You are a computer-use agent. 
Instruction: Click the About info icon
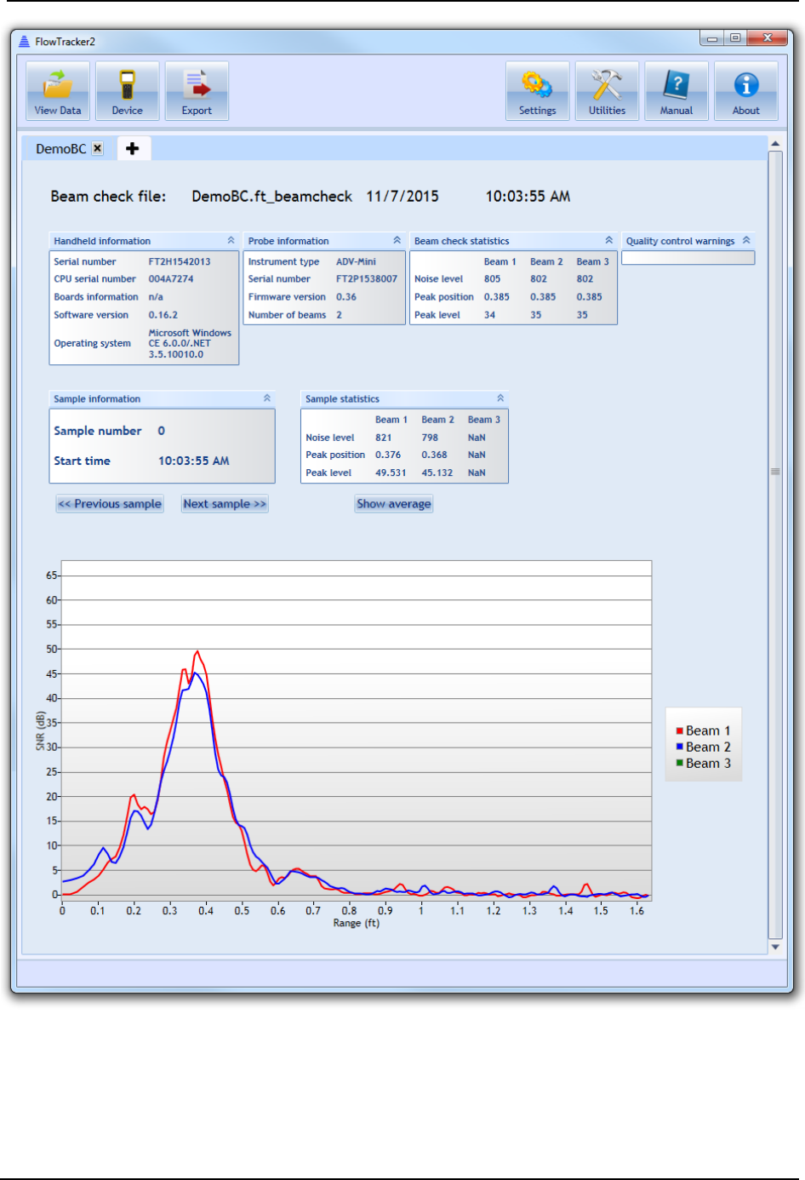tap(746, 90)
